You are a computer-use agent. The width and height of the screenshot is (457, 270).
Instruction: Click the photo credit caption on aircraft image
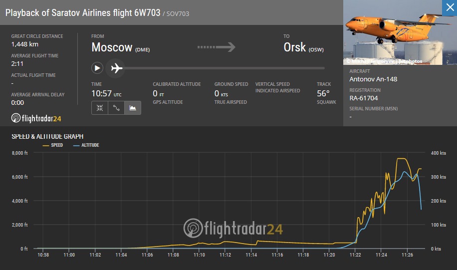[384, 61]
